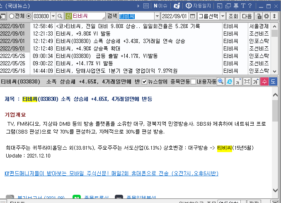Increase font size with 가 up icon
The height and width of the screenshot is (203, 281).
pos(256,82)
